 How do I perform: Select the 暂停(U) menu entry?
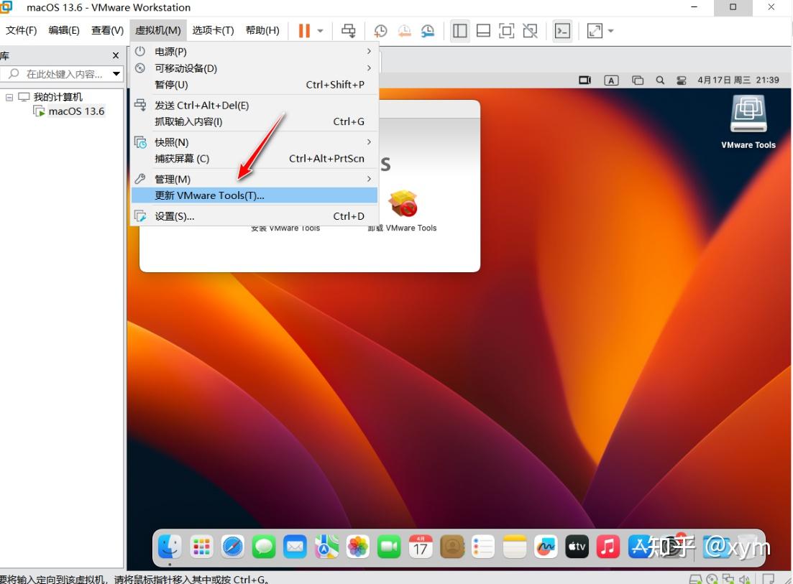[x=255, y=85]
